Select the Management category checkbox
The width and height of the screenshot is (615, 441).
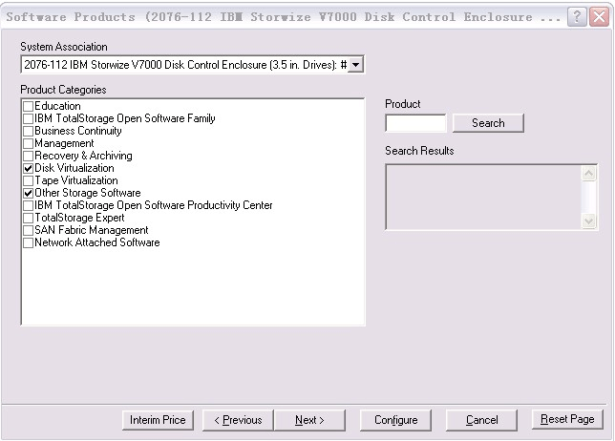(28, 143)
